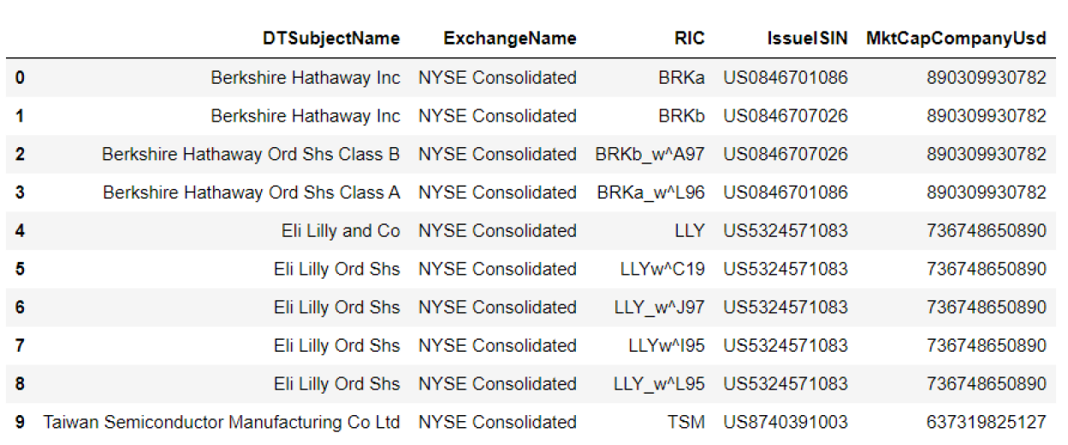The width and height of the screenshot is (1068, 445).
Task: Click the market cap value 637319825127
Action: tap(986, 423)
